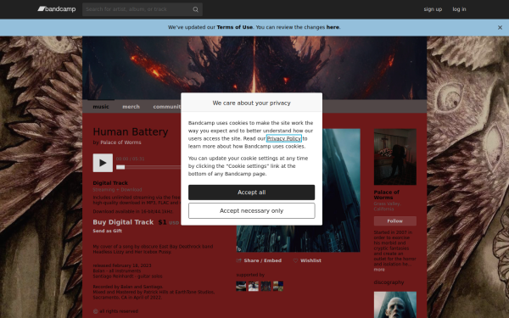This screenshot has width=509, height=318.
Task: Click Buy Digital Track
Action: click(123, 222)
